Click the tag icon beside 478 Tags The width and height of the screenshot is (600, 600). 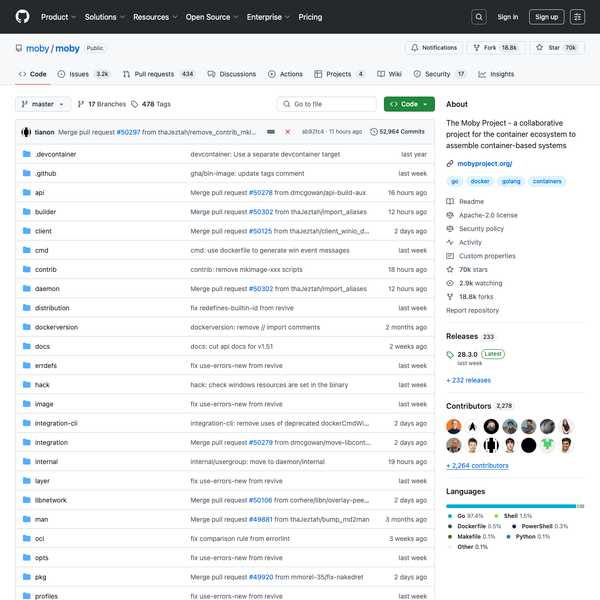[135, 104]
